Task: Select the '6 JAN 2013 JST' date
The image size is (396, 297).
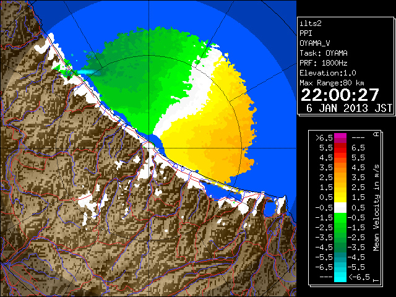Action: (x=349, y=108)
